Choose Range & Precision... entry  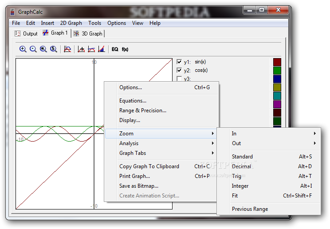coord(161,111)
